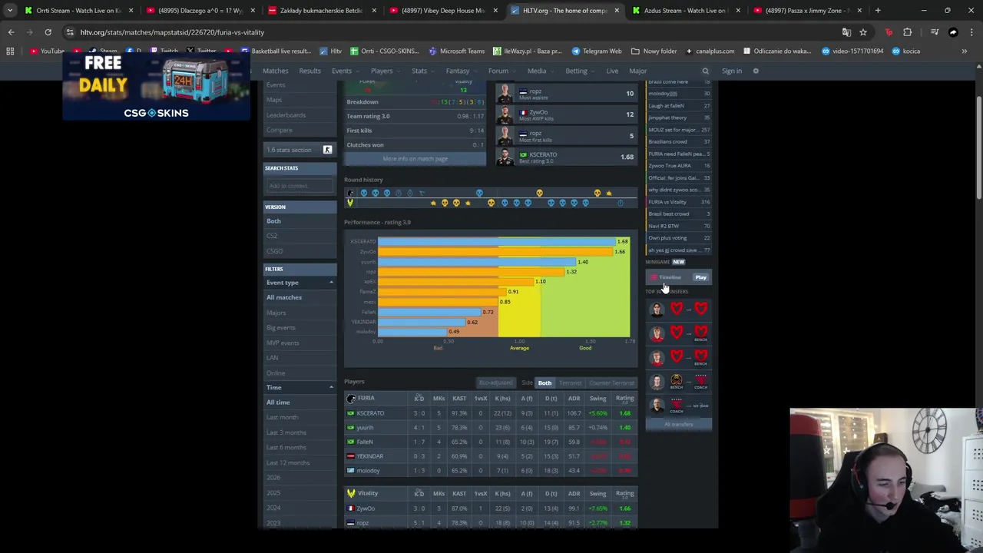Click the France flag next to ZywOo in the table

click(351, 508)
